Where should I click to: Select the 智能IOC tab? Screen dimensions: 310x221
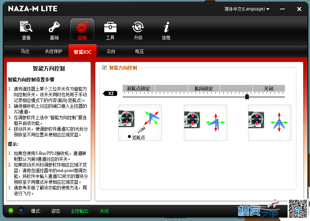(83, 51)
